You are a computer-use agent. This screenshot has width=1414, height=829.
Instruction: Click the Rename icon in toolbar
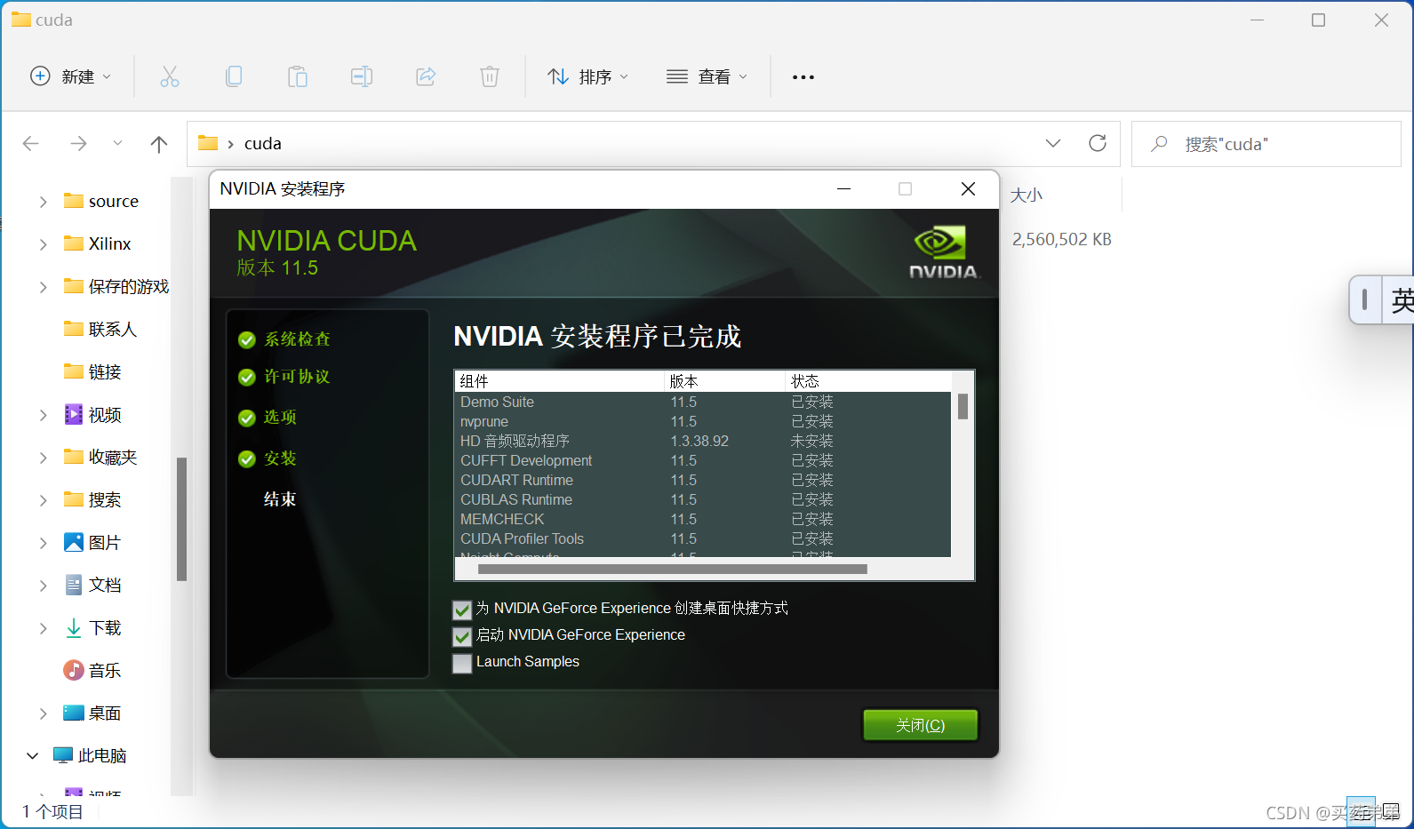[362, 77]
